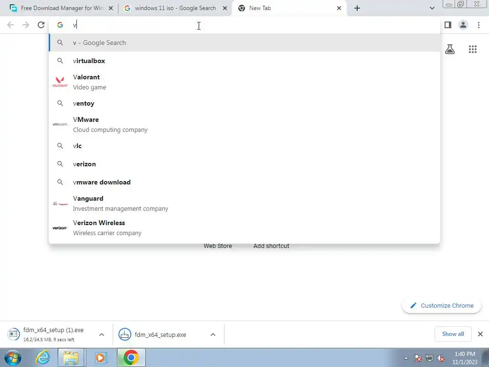Choose the Valorant video game suggestion
Viewport: 489px width, 367px height.
point(244,82)
